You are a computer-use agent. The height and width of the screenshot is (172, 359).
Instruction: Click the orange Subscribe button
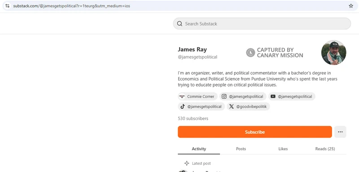pos(255,132)
